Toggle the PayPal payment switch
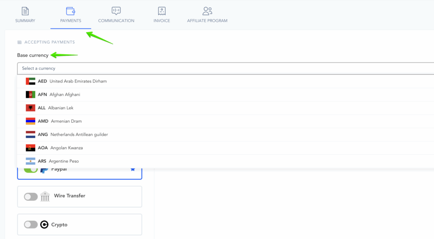Image resolution: width=434 pixels, height=239 pixels. (x=31, y=170)
